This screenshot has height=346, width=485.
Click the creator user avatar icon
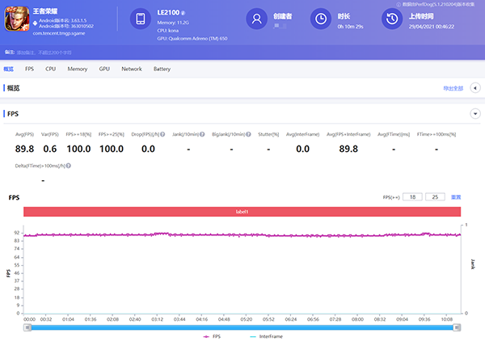[257, 19]
